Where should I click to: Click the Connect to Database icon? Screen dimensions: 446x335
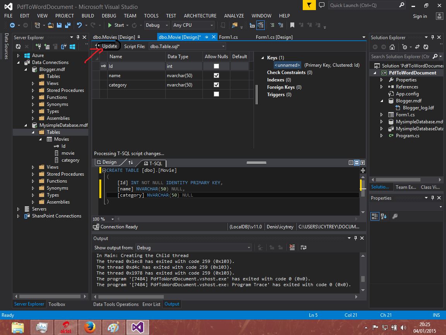pos(38,47)
